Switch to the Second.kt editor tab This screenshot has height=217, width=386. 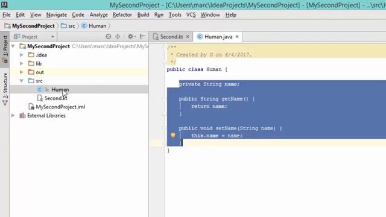tap(171, 37)
